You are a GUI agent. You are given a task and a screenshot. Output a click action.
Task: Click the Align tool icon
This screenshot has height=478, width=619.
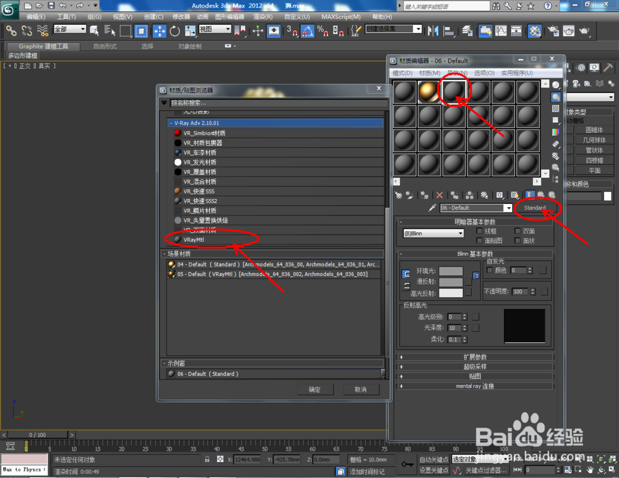(449, 30)
